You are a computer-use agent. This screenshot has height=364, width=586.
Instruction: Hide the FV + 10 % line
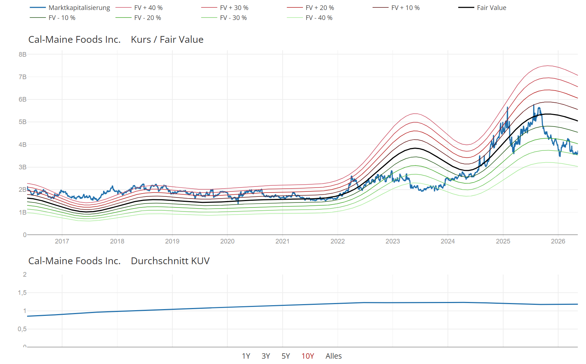(x=396, y=8)
